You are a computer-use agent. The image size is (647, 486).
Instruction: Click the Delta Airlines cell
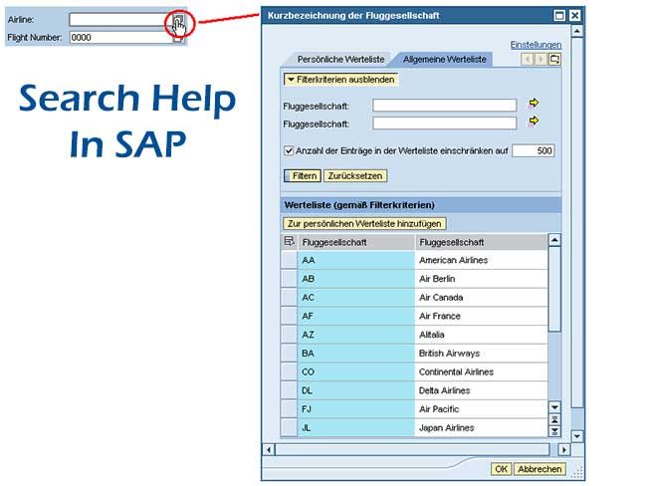tap(481, 390)
